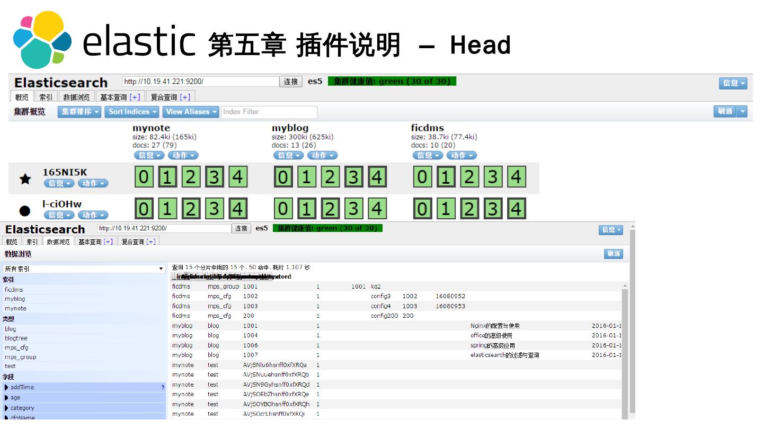Open the 索引 tab on the cluster overview page
Viewport: 763px width, 429px height.
point(46,97)
